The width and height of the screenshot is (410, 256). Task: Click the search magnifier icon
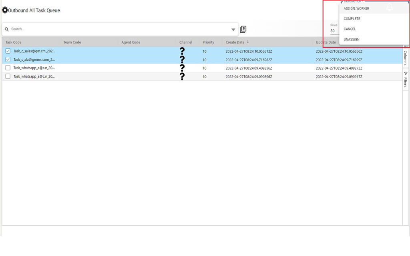coord(7,29)
